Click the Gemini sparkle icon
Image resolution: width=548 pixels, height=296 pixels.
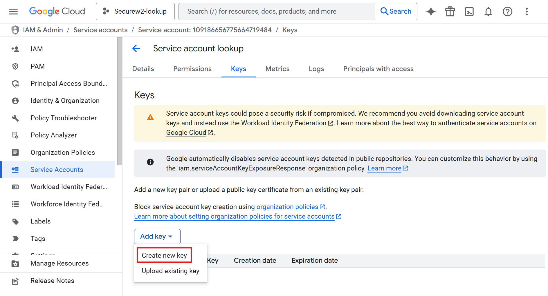(x=431, y=12)
